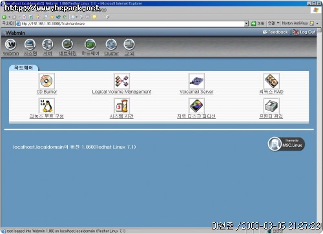323x234 pixels.
Task: Open the 시스템 (System) category icon
Action: pos(30,45)
